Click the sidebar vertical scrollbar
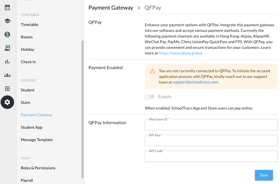Screen dimensions: 280x184 tap(83, 109)
